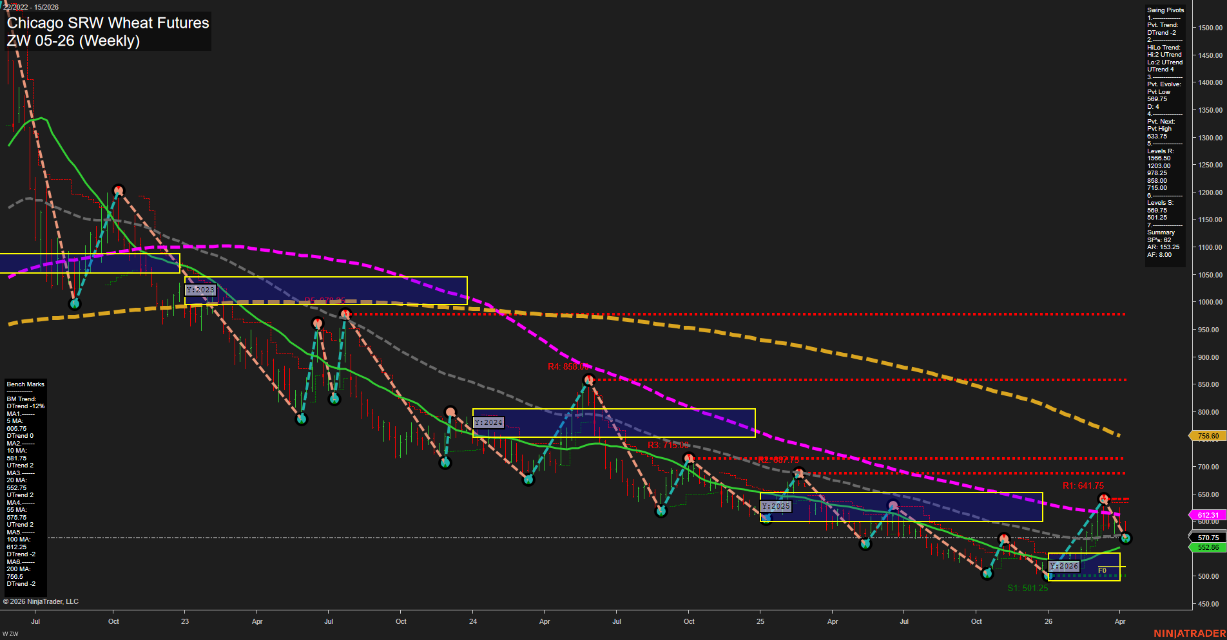Screen dimensions: 1227x640
Task: Click the green 552.86 price marker on the axis
Action: (x=1208, y=547)
